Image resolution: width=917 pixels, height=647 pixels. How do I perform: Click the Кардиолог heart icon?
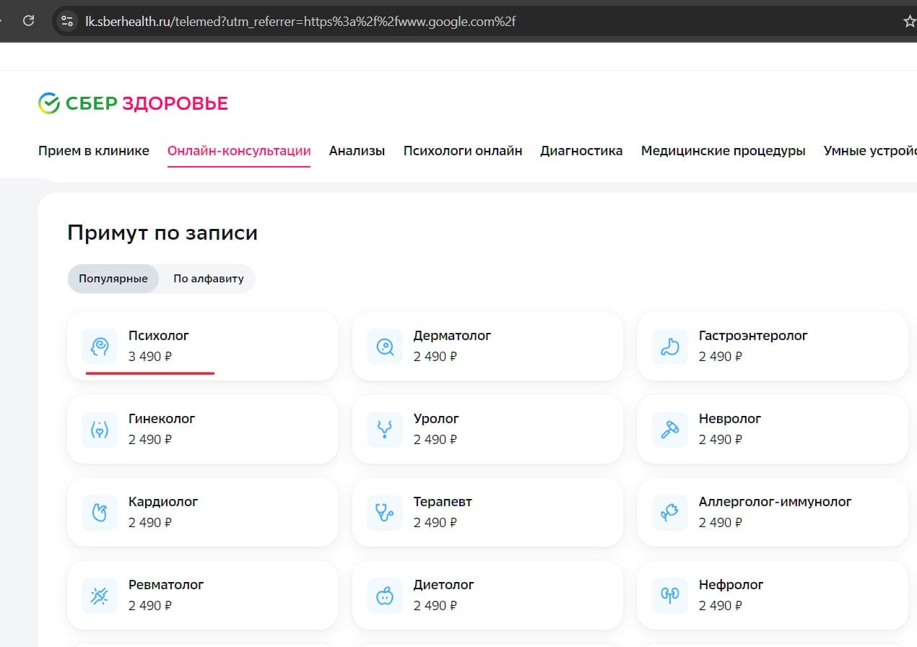[x=100, y=513]
